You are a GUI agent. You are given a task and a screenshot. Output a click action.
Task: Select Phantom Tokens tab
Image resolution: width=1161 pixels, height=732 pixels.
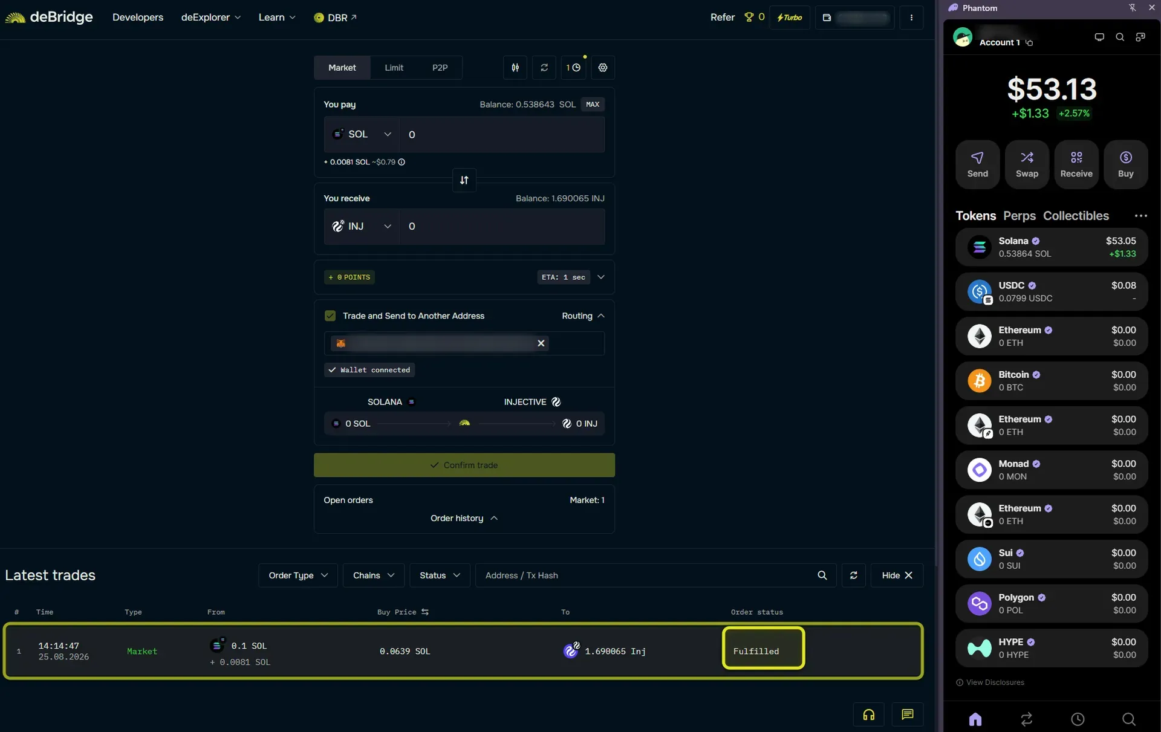pyautogui.click(x=975, y=216)
